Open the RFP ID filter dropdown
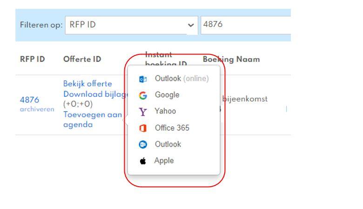Screen dimensions: 363x209 pyautogui.click(x=131, y=25)
